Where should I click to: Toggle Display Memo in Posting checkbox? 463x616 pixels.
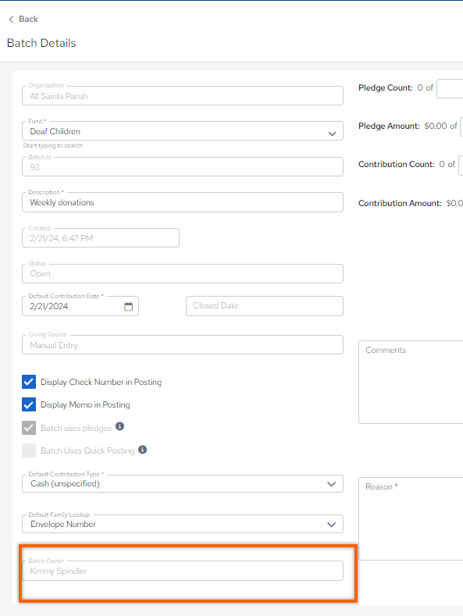click(29, 404)
